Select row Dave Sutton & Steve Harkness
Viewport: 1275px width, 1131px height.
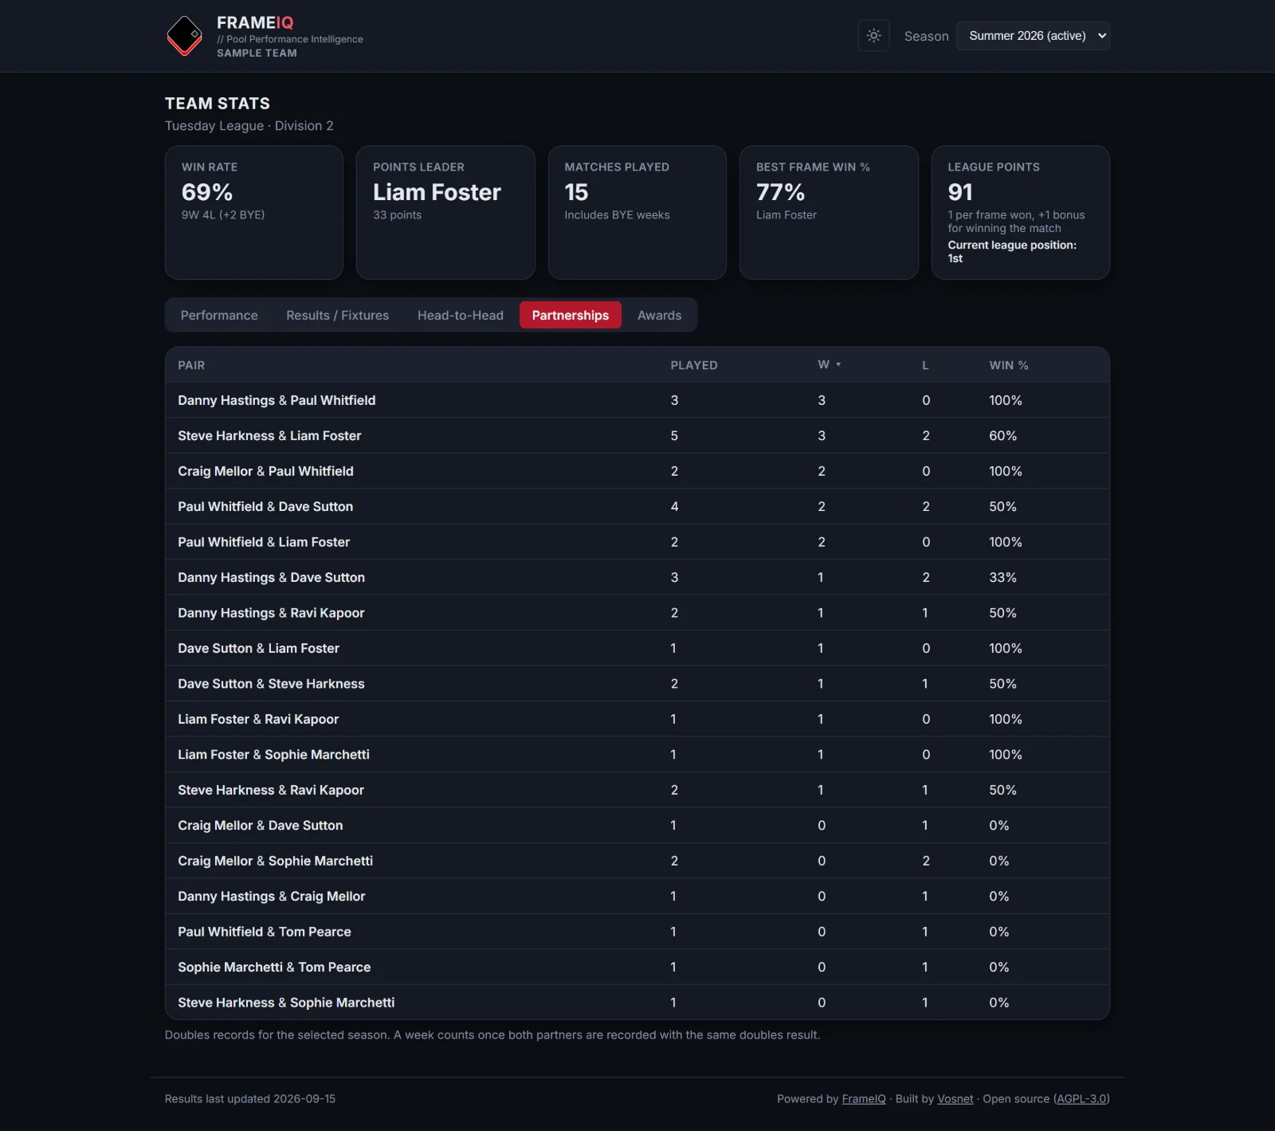(637, 684)
